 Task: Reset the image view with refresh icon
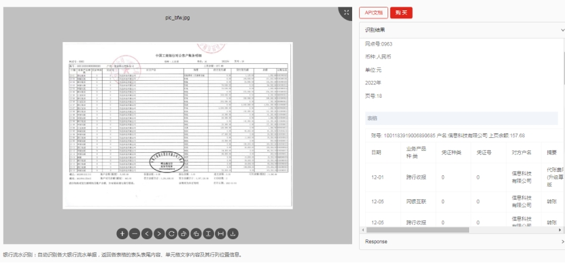pyautogui.click(x=171, y=234)
